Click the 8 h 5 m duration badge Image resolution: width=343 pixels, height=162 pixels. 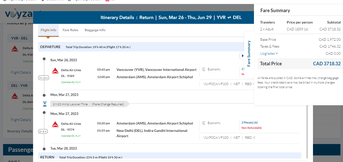point(43,131)
